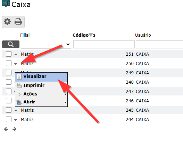Screen dimensions: 183x157
Task: Click the Código sort triangle icon
Action: 91,35
